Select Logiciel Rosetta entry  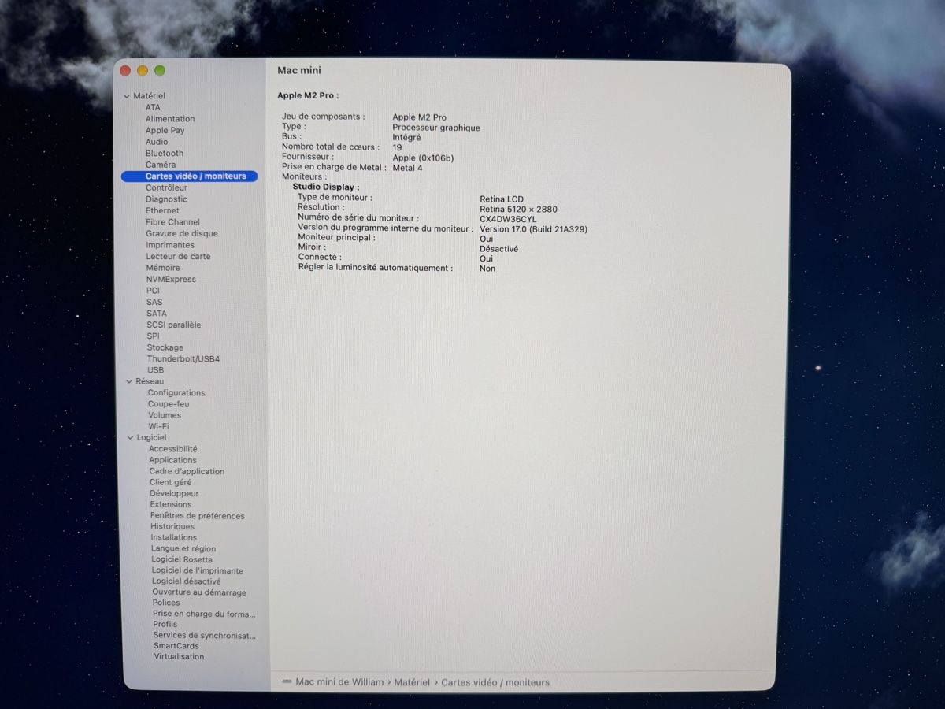pos(182,559)
